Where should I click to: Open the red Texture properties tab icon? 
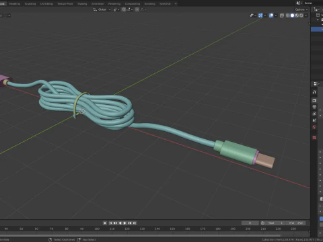pyautogui.click(x=314, y=138)
